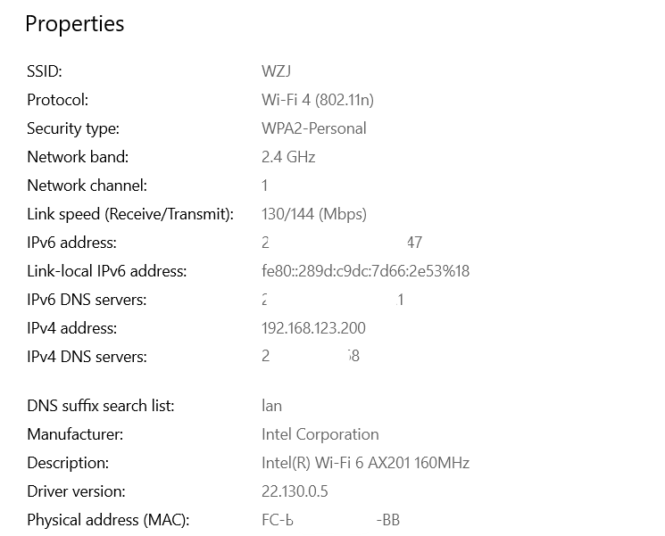Click the IPv4 DNS servers label
The height and width of the screenshot is (536, 665).
(87, 357)
